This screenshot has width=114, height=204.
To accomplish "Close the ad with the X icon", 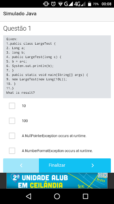I will (x=105, y=175).
